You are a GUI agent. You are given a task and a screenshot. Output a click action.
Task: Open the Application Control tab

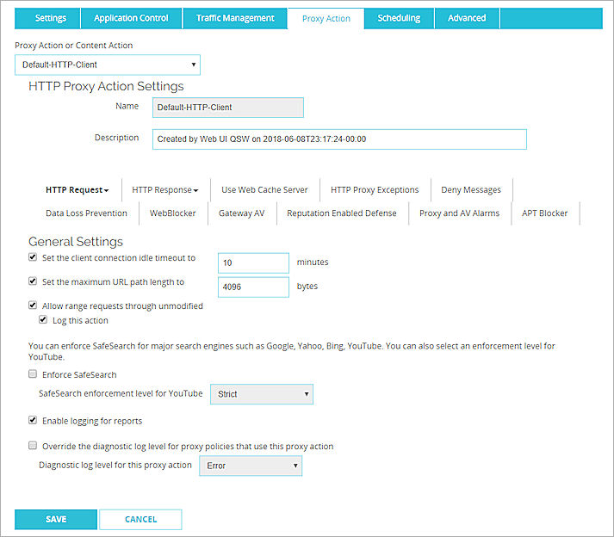(x=131, y=18)
